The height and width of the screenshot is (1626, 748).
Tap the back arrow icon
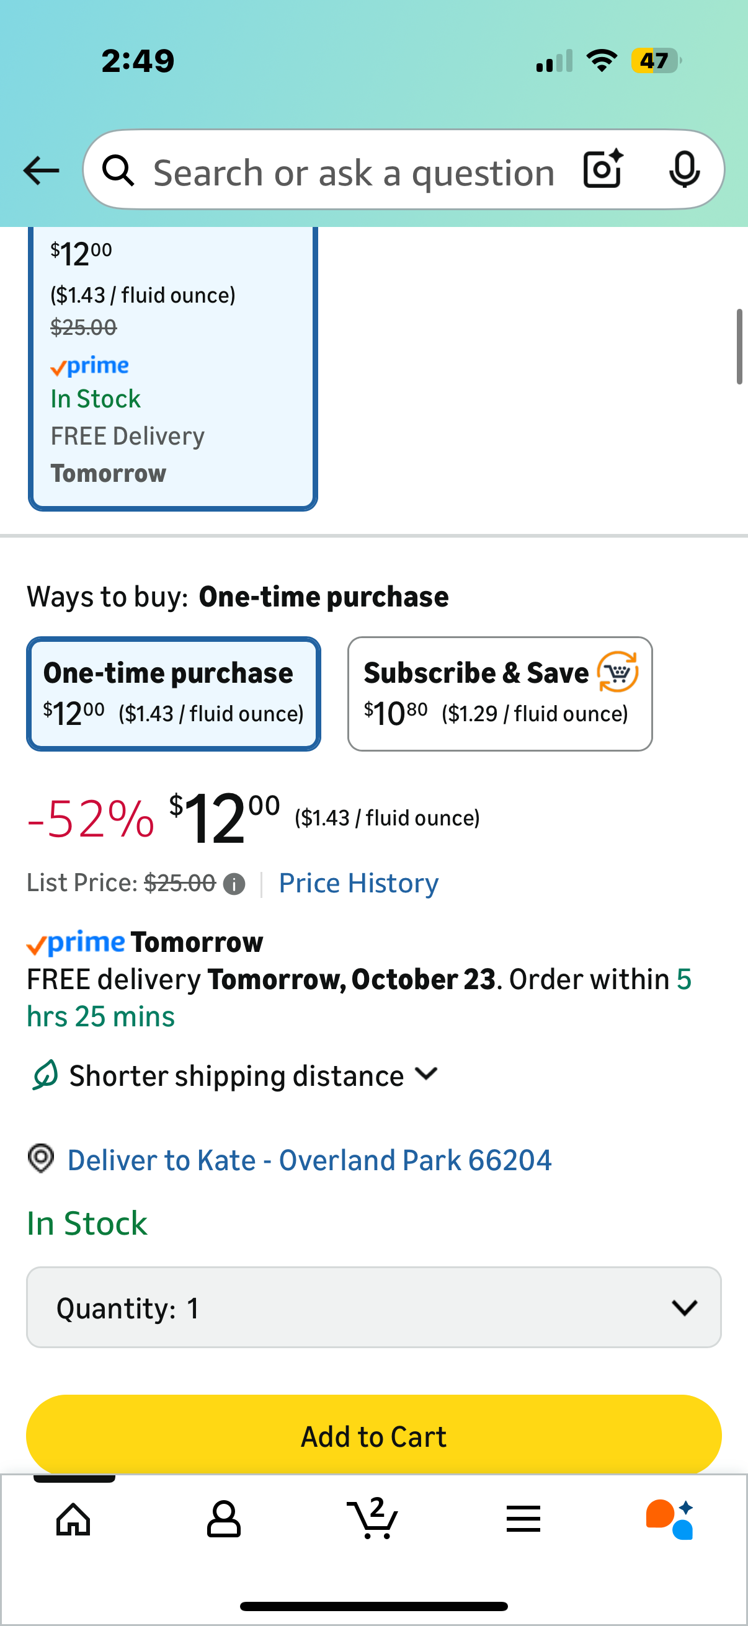(41, 171)
